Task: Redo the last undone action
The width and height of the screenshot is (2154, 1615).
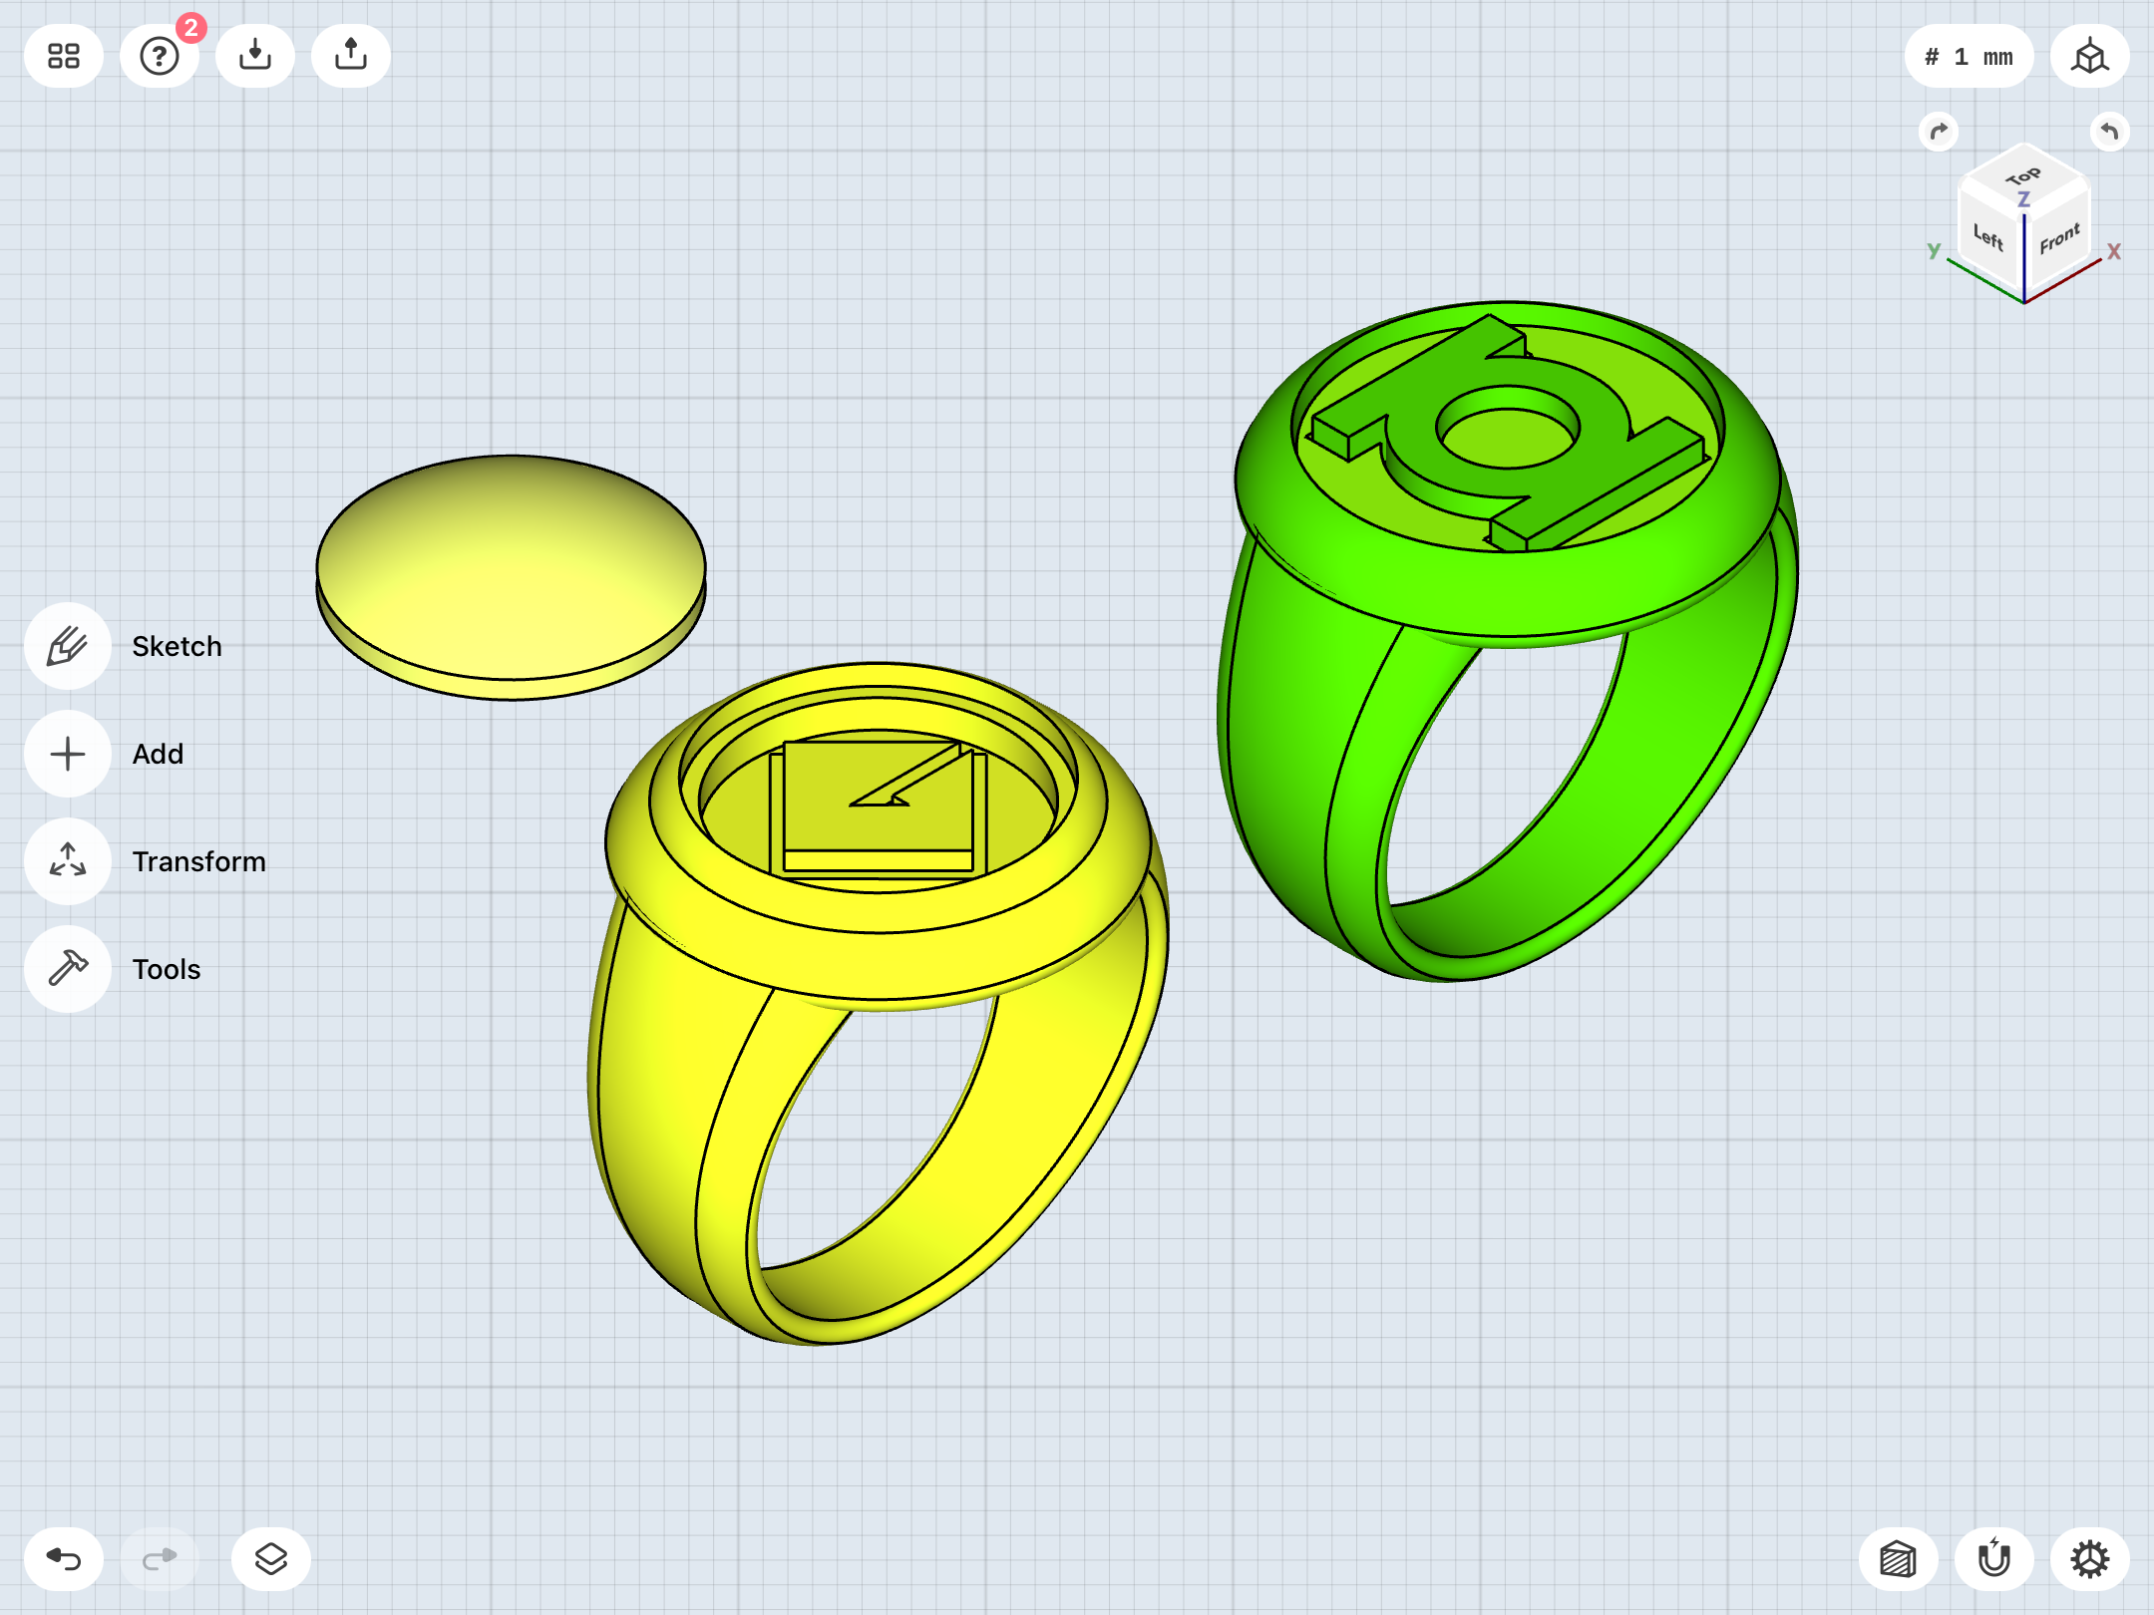Action: pos(160,1559)
